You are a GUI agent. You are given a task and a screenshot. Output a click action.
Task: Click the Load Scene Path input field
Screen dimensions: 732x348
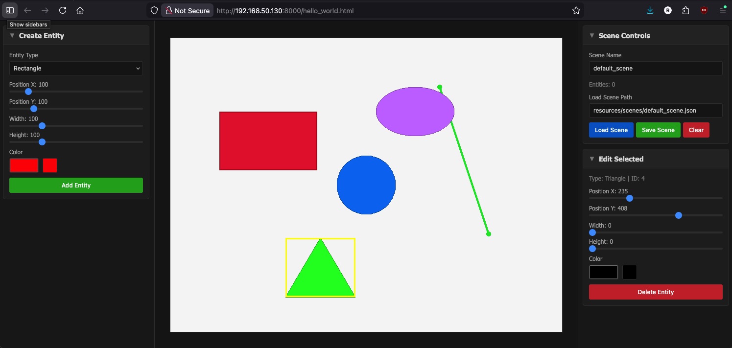[656, 111]
